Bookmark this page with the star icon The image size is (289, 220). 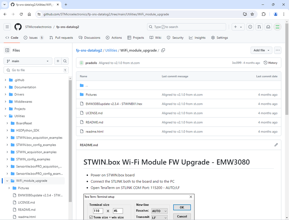[252, 14]
